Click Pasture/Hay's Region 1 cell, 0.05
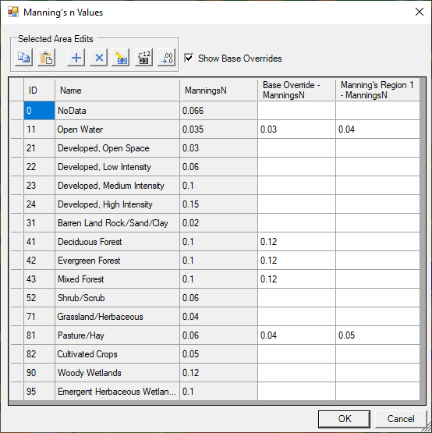This screenshot has width=432, height=433. coord(377,335)
